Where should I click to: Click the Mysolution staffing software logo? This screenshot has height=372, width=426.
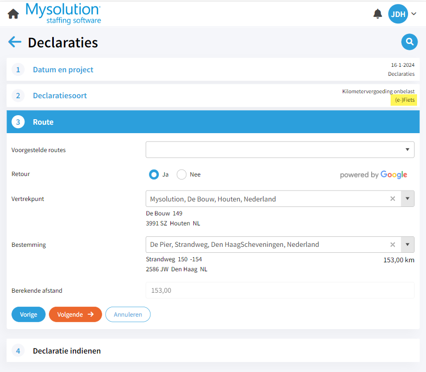[x=63, y=13]
